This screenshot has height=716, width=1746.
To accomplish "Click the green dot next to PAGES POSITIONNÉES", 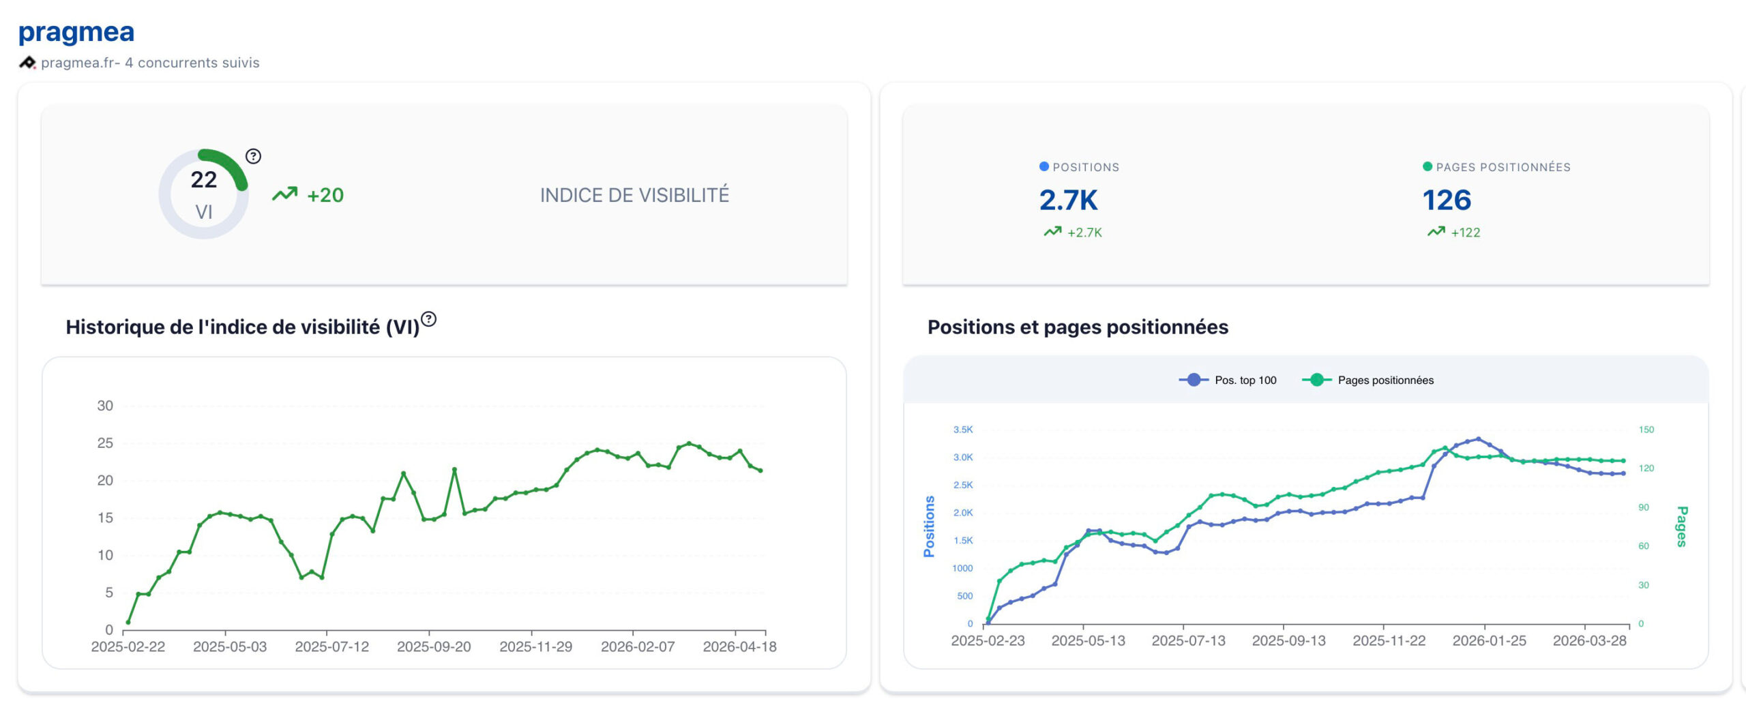I will [1427, 166].
